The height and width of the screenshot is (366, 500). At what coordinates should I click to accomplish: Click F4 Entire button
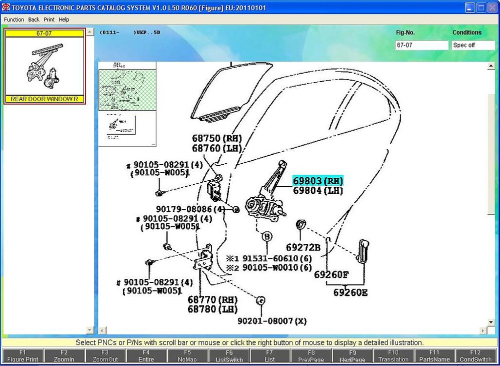pos(146,355)
